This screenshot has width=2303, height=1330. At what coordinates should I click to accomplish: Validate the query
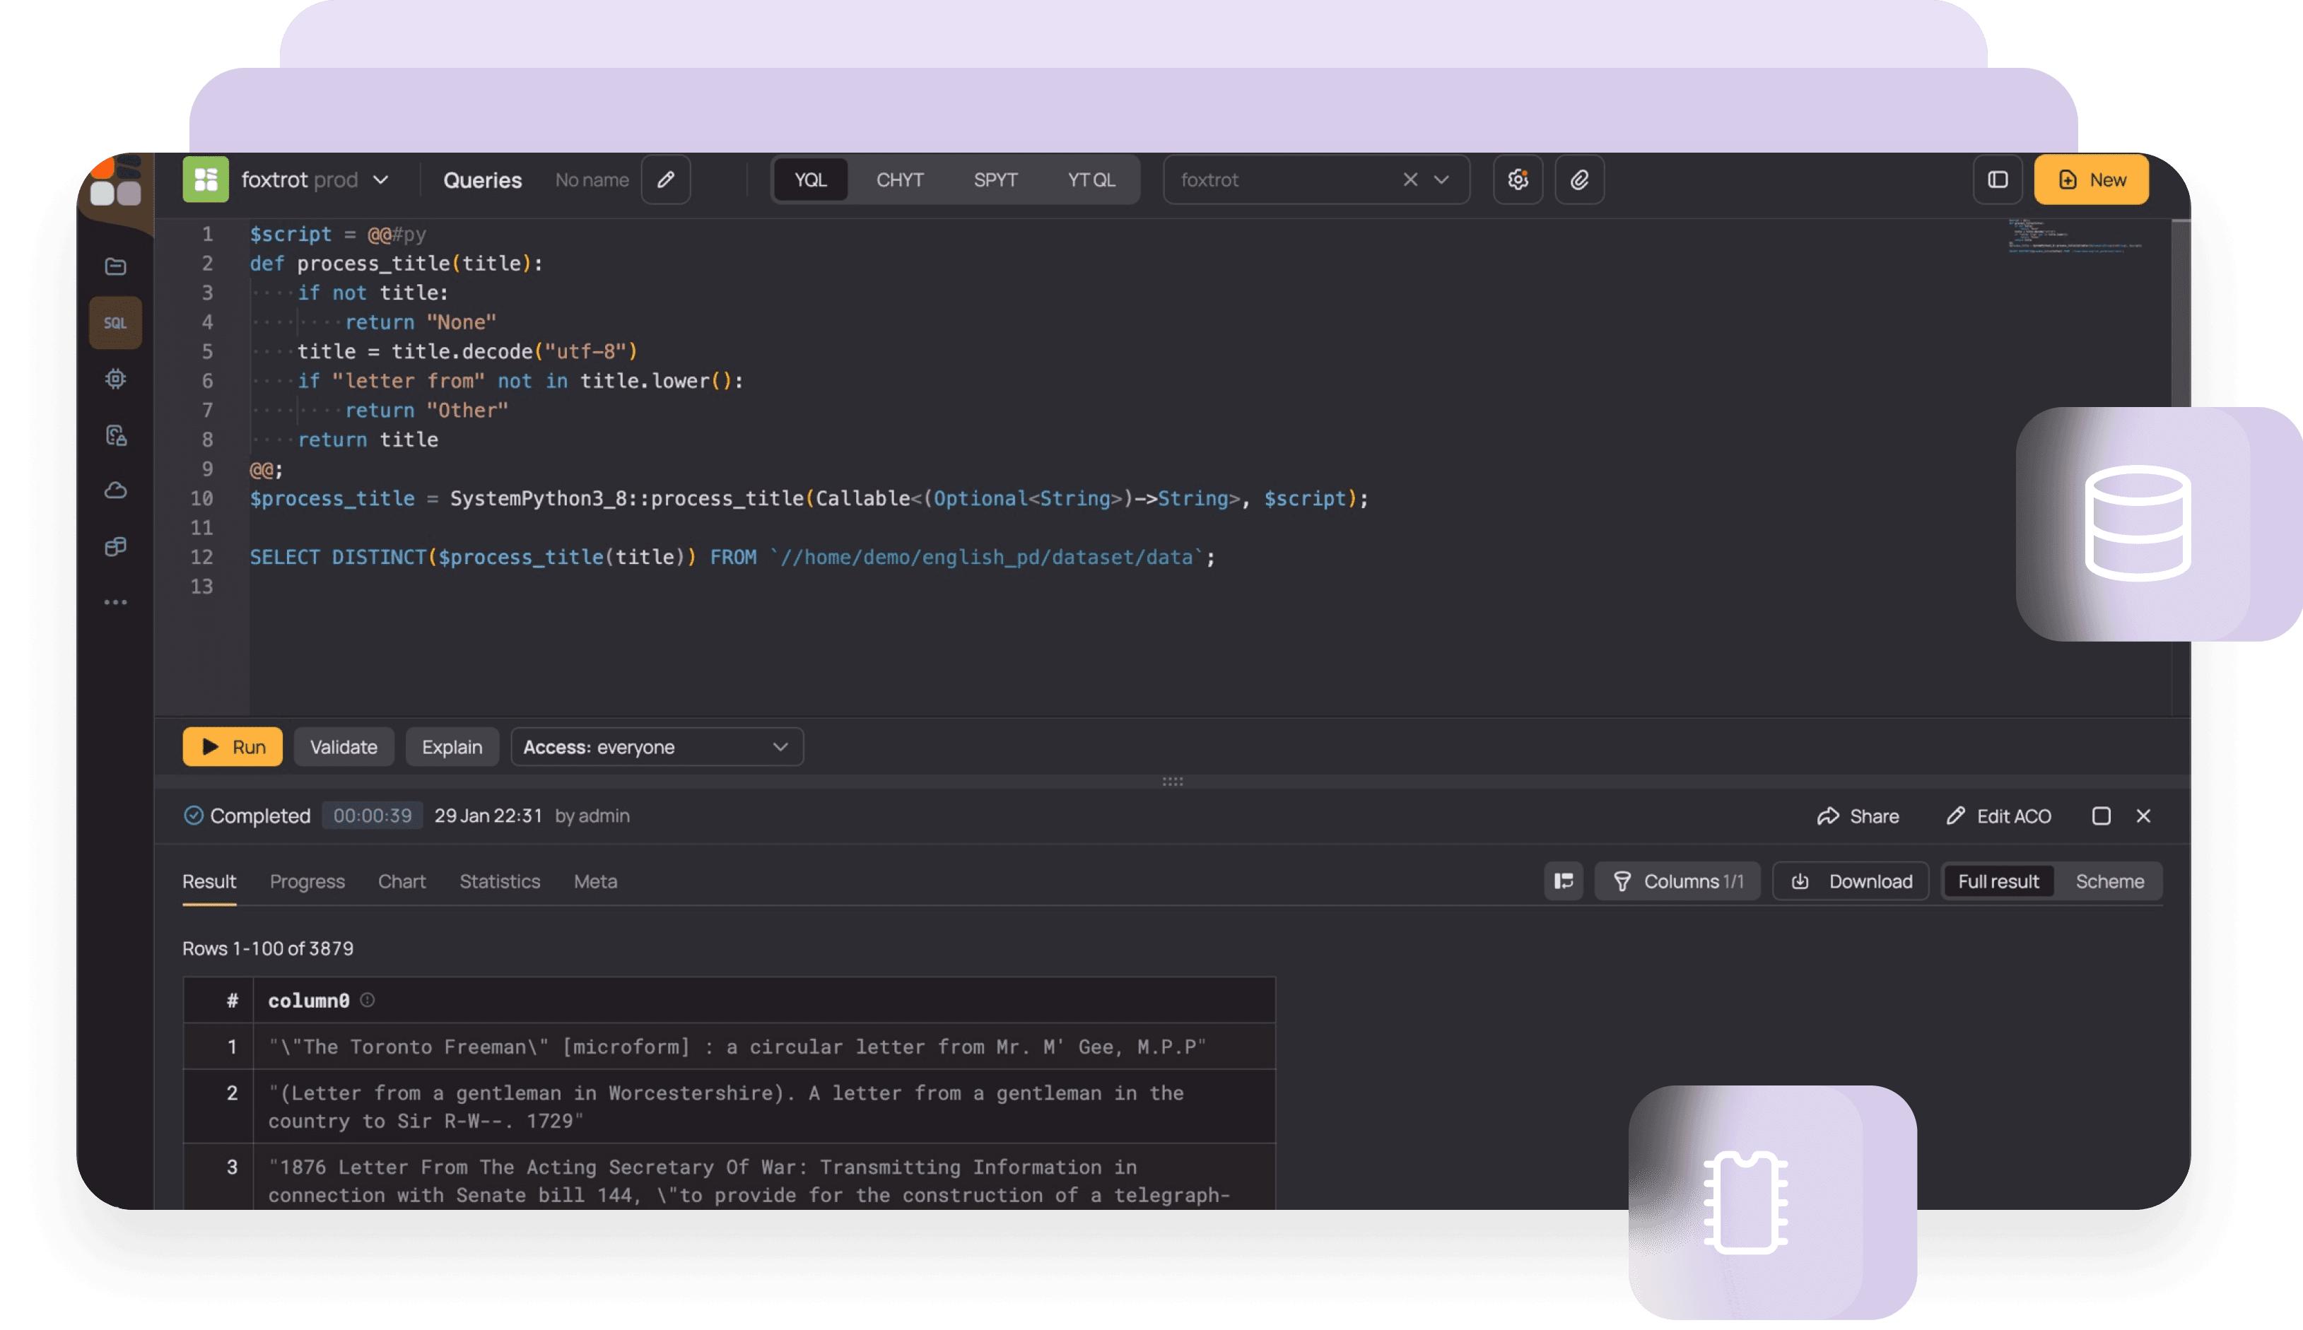[344, 747]
